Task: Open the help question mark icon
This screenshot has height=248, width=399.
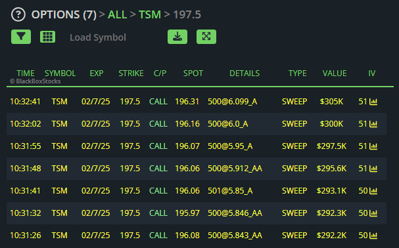Action: click(18, 14)
